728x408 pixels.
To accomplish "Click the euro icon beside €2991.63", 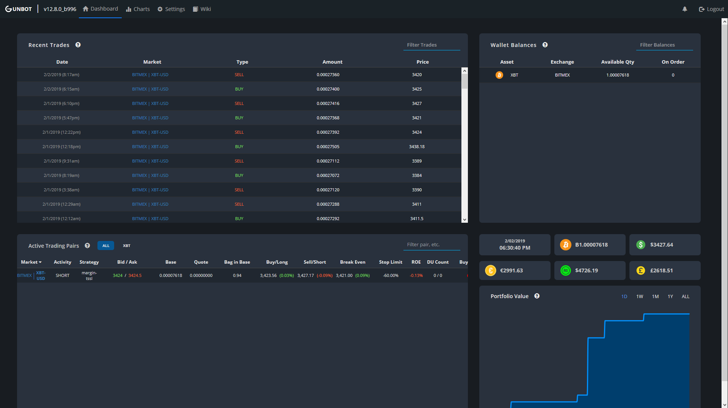I will click(x=491, y=270).
